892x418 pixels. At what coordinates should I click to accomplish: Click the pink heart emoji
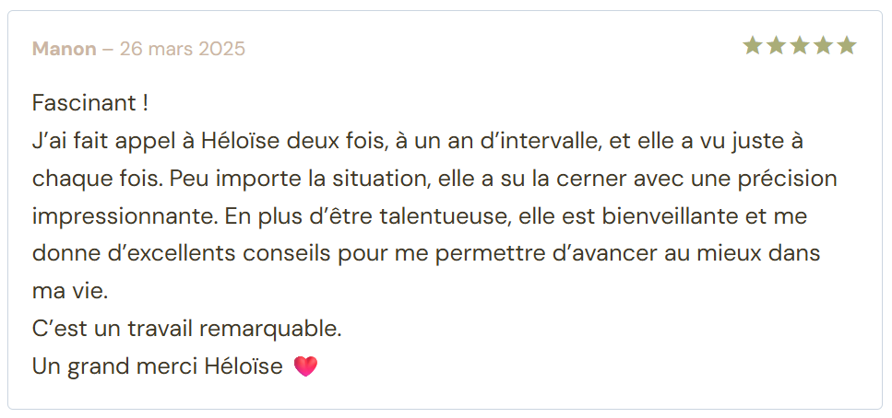(x=305, y=366)
